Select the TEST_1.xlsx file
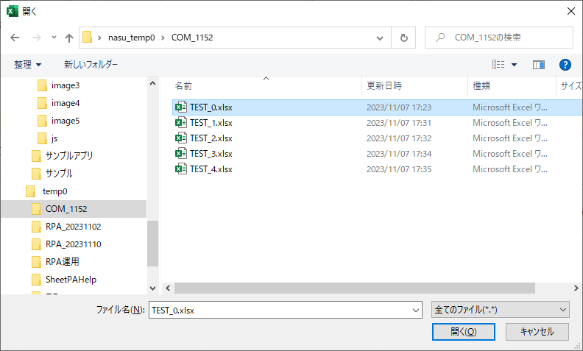Image resolution: width=583 pixels, height=351 pixels. pyautogui.click(x=211, y=123)
